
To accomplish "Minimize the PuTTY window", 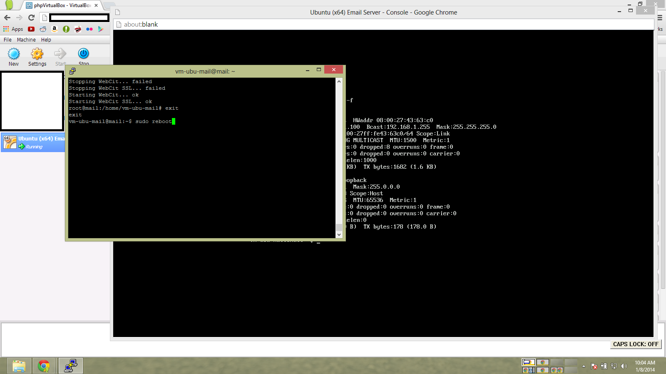I will 308,70.
